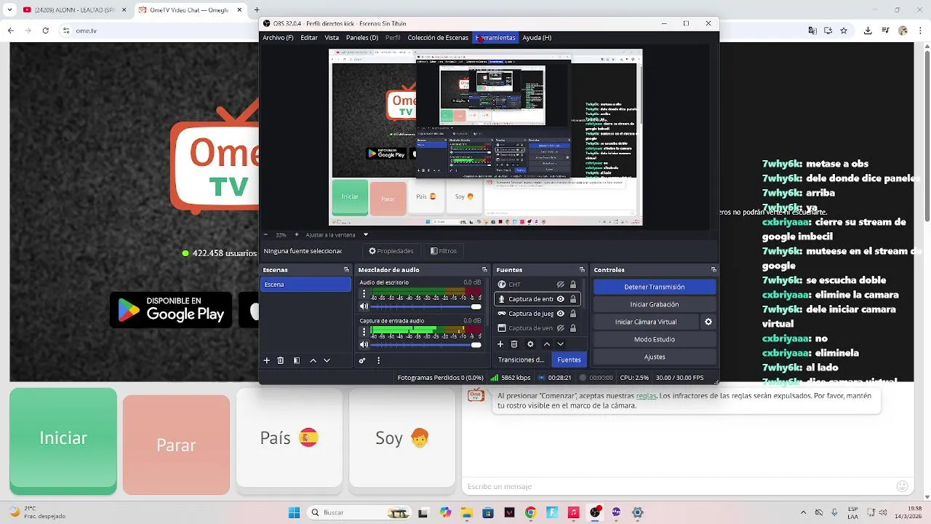Screen dimensions: 931x524
Task: Click Detener Transmisión button
Action: point(655,287)
